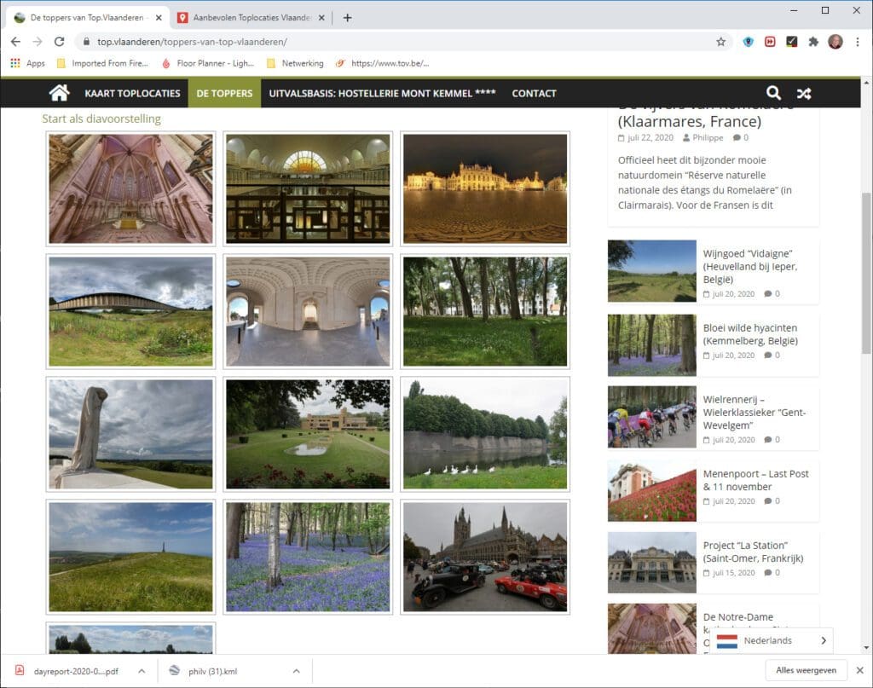Open the vintage cars at cloth hall thumbnail
873x688 pixels.
(x=485, y=557)
